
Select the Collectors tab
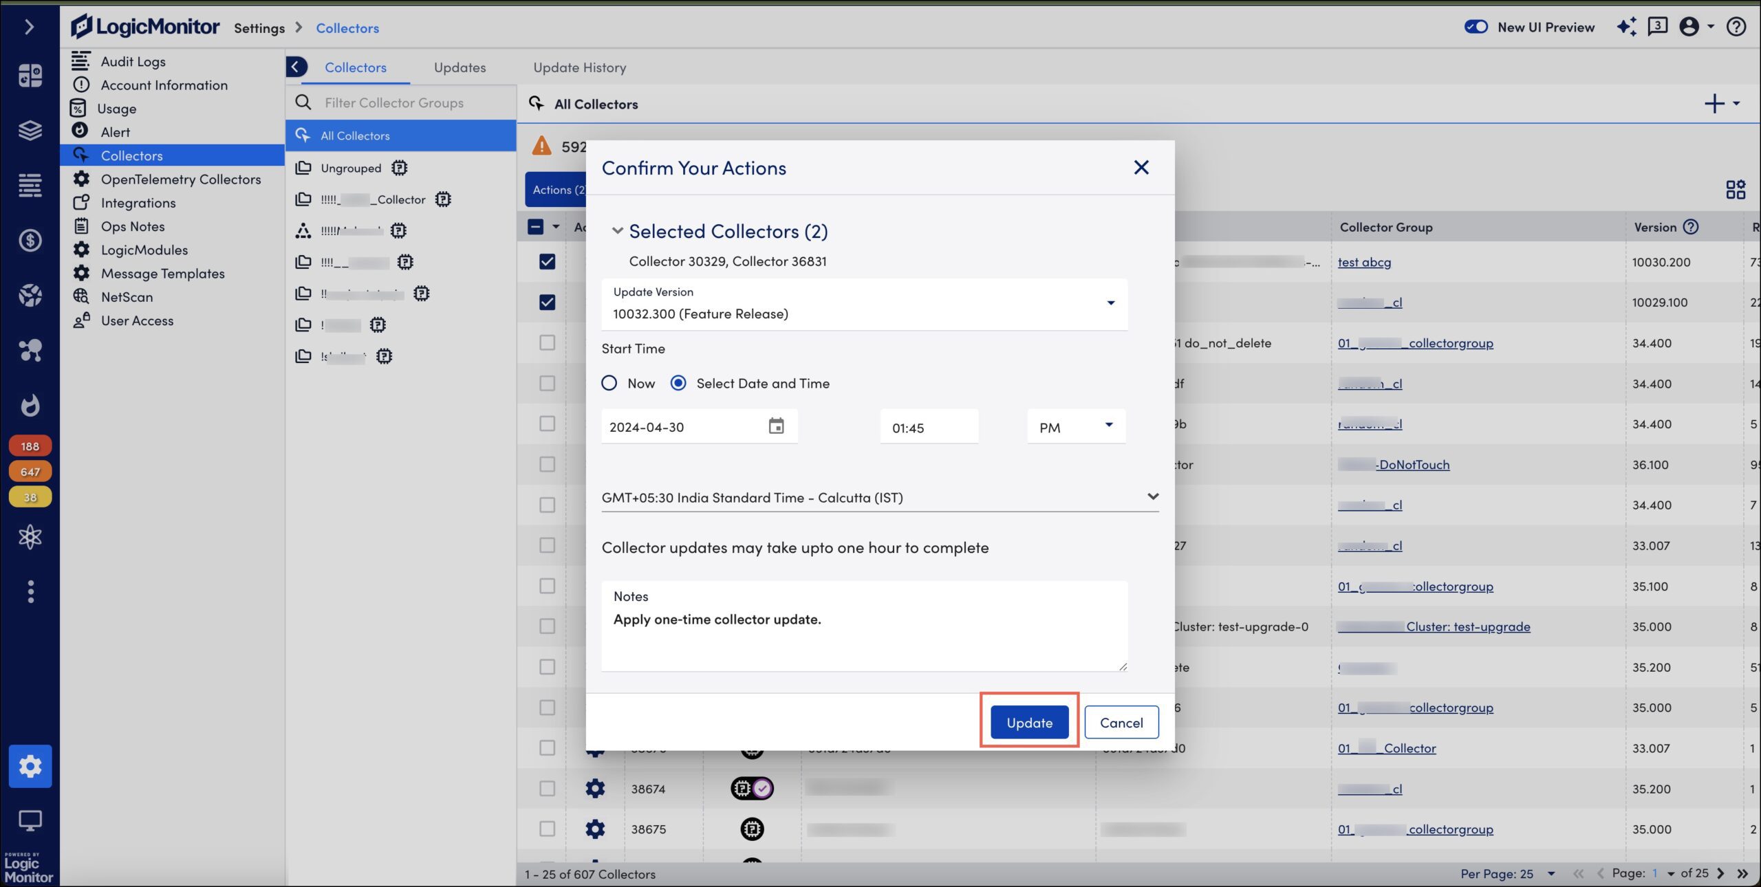(356, 67)
